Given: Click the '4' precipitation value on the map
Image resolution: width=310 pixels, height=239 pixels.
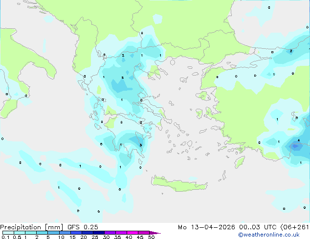Looking at the screenshot, I should point(299,140).
